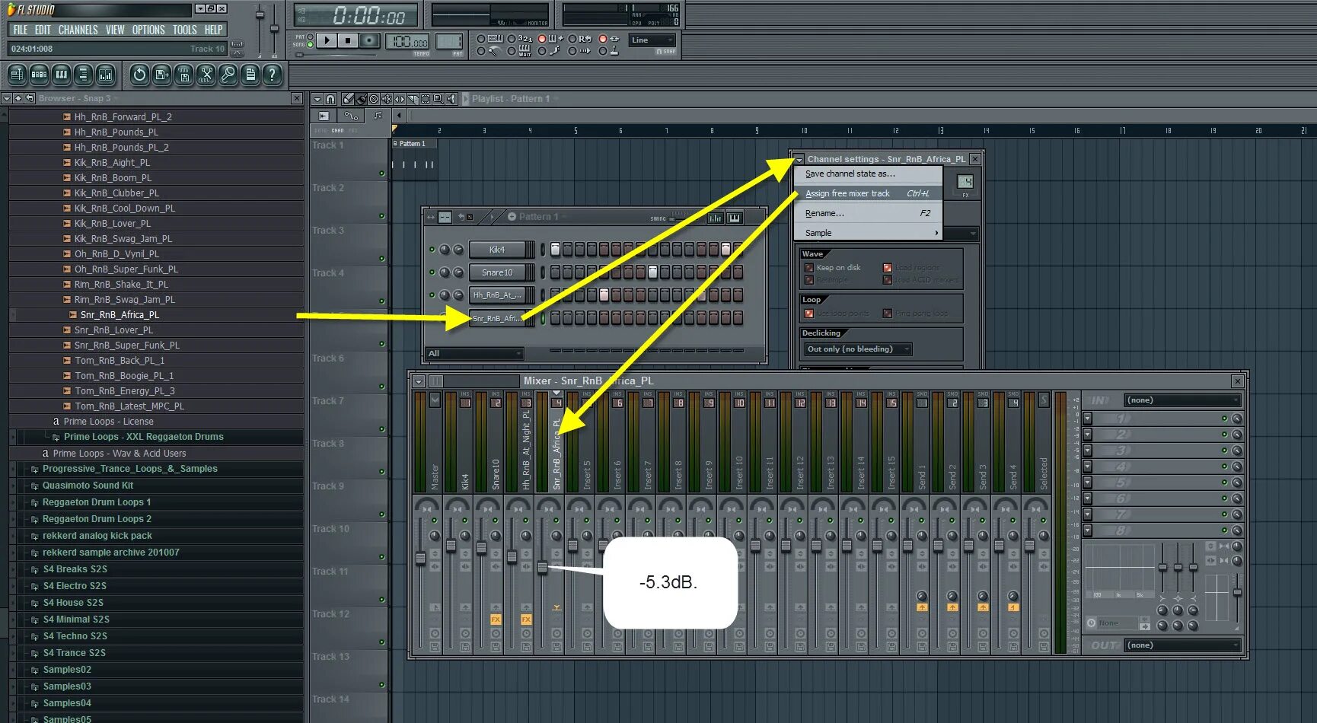Click the Render to audio file icon

pos(183,75)
